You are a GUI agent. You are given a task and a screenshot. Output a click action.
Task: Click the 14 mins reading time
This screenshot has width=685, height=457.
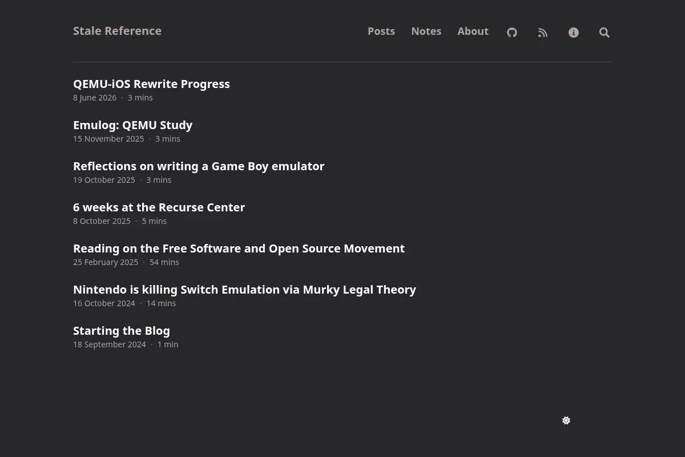tap(161, 303)
